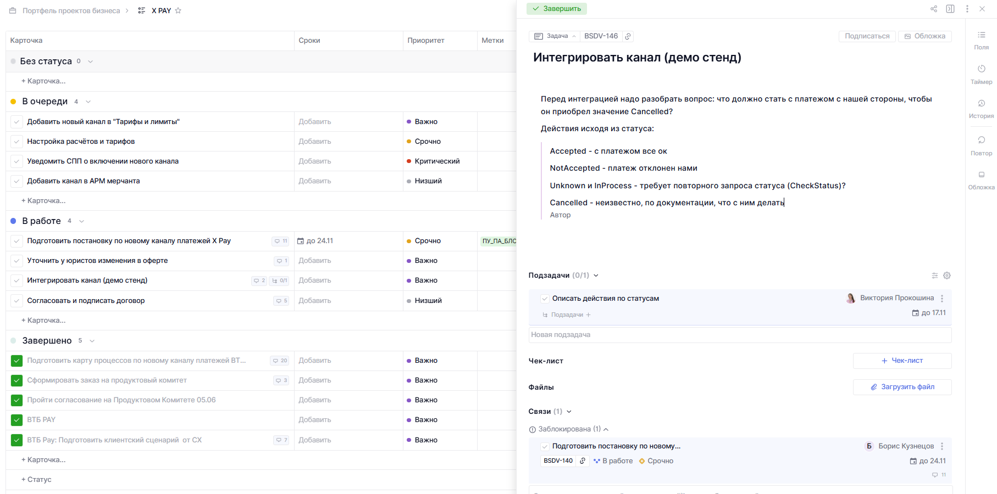Open the History sidebar icon
Viewport: 997px width, 494px height.
pyautogui.click(x=981, y=104)
